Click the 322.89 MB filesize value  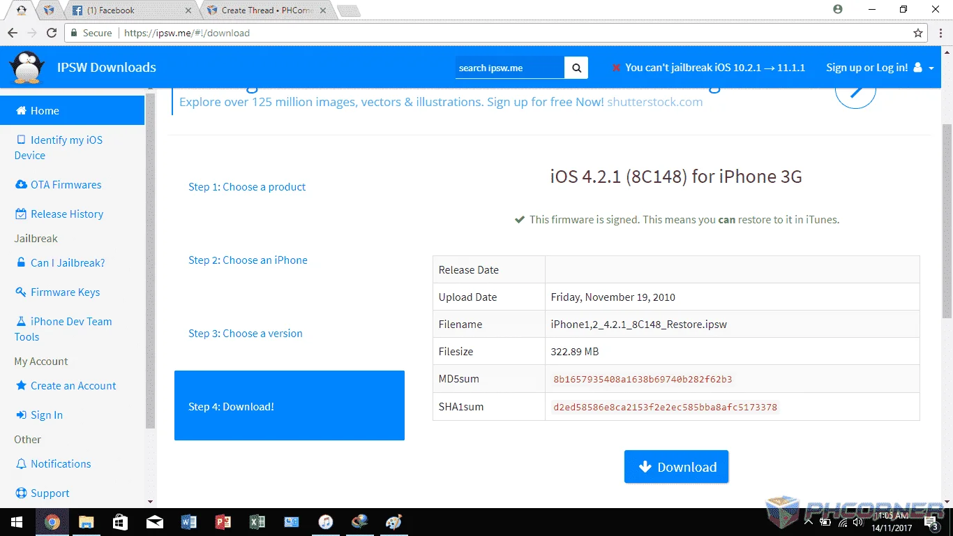pyautogui.click(x=575, y=352)
